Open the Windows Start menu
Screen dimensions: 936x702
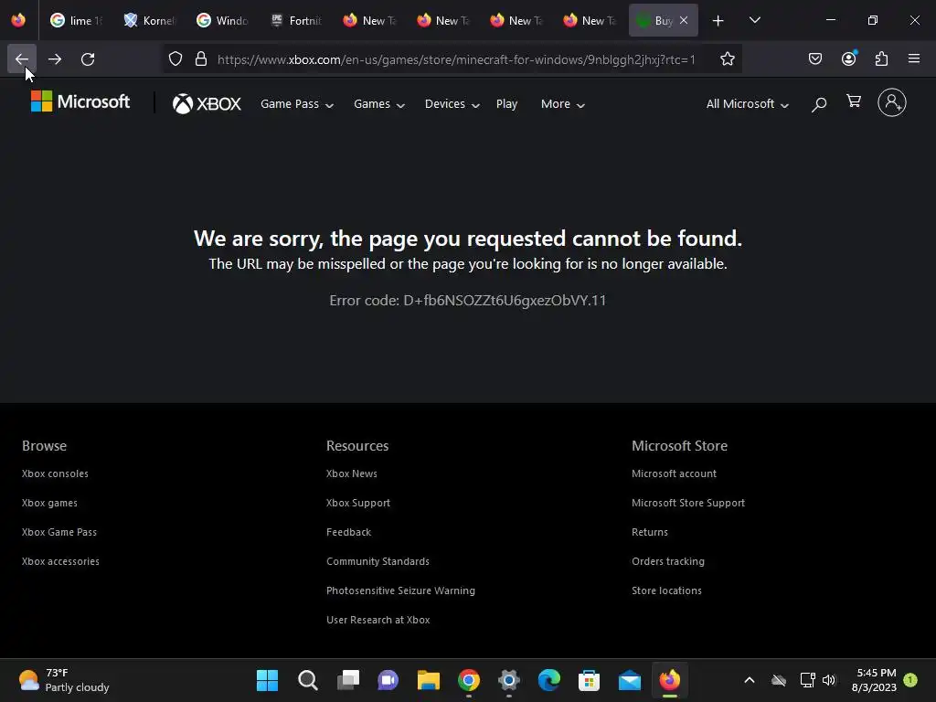(x=267, y=680)
